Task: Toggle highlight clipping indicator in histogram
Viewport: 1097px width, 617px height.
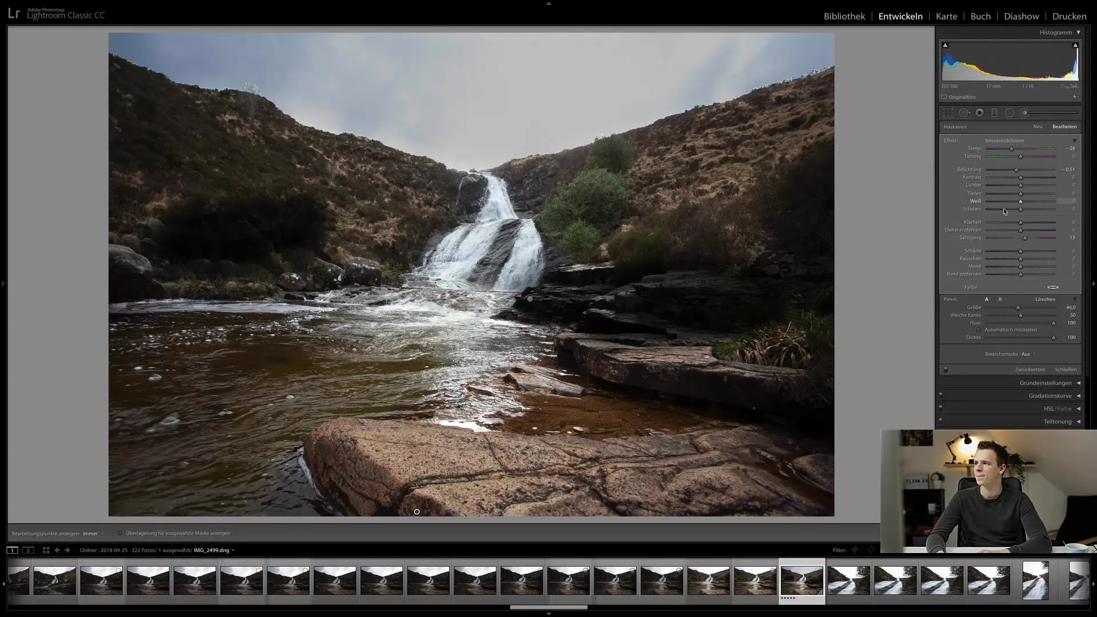Action: point(1075,45)
